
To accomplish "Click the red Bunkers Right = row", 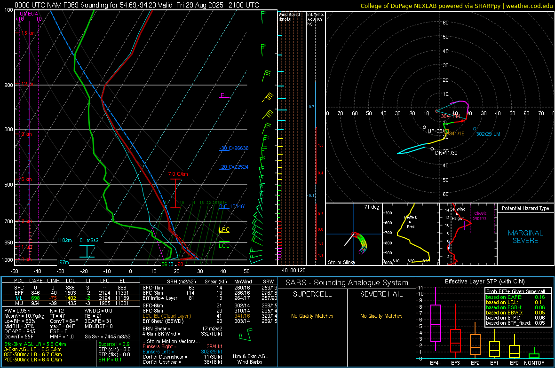I will (x=182, y=346).
